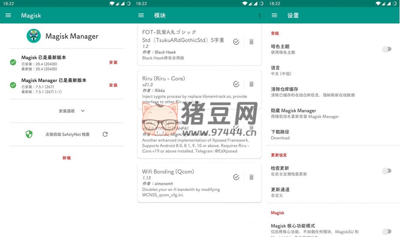
Task: Tap the Magisk Manager logo
Action: coord(34,36)
